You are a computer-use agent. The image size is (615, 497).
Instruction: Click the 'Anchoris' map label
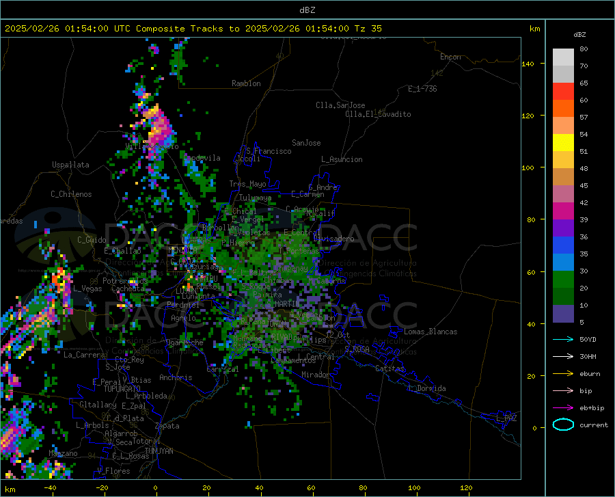pyautogui.click(x=176, y=377)
